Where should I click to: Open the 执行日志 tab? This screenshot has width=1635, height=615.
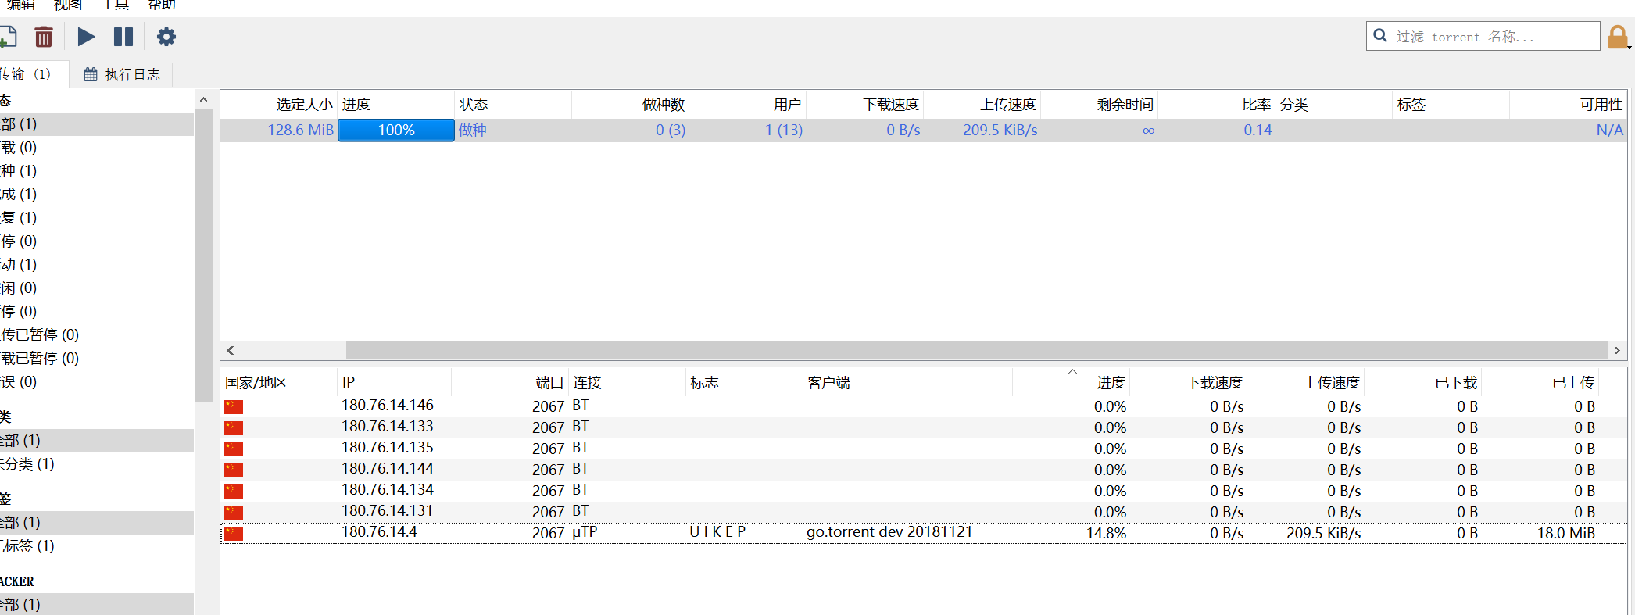(x=122, y=74)
